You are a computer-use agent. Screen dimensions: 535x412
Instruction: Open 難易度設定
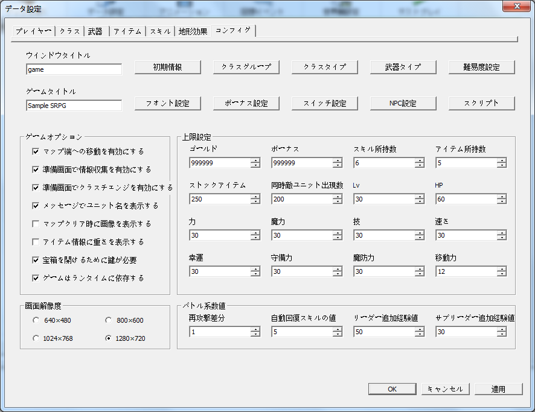481,67
